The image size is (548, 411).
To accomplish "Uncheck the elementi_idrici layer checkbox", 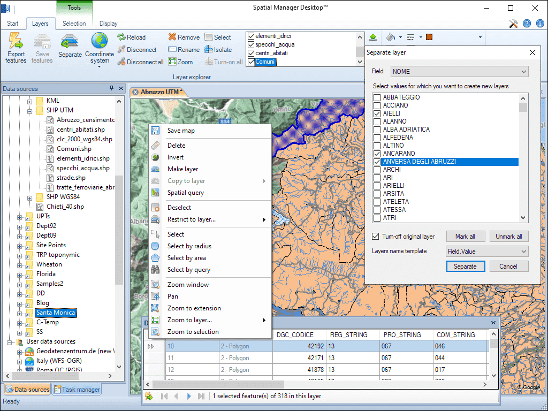I will coord(250,36).
